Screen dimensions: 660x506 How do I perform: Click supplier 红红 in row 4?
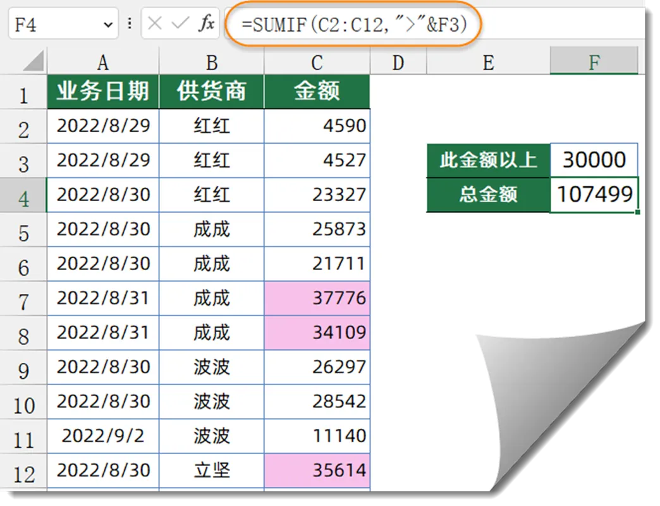[x=212, y=195]
